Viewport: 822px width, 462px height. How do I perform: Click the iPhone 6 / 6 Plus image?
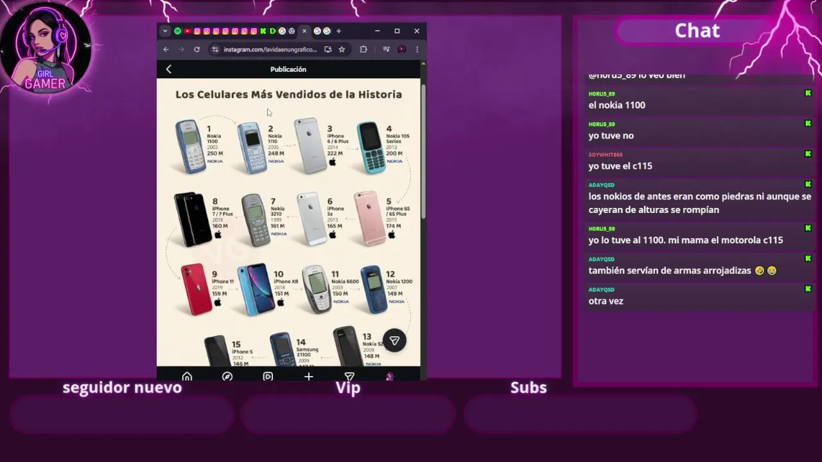pos(310,146)
